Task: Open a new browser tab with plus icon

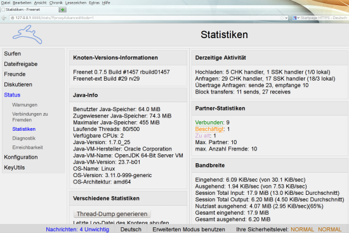Action: click(x=63, y=10)
